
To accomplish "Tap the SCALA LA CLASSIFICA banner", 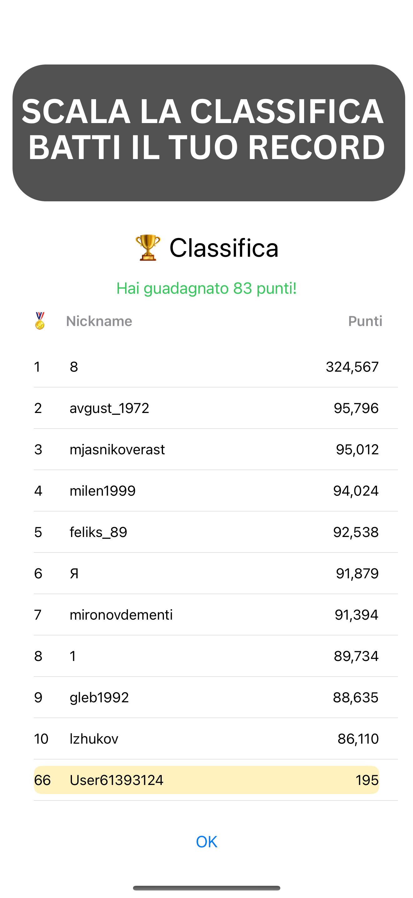I will tap(208, 132).
